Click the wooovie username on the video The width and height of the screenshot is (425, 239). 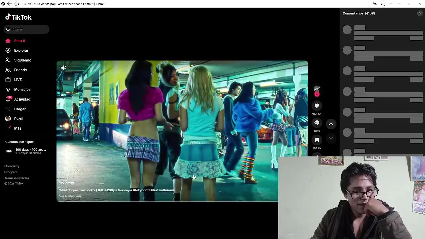click(x=67, y=182)
